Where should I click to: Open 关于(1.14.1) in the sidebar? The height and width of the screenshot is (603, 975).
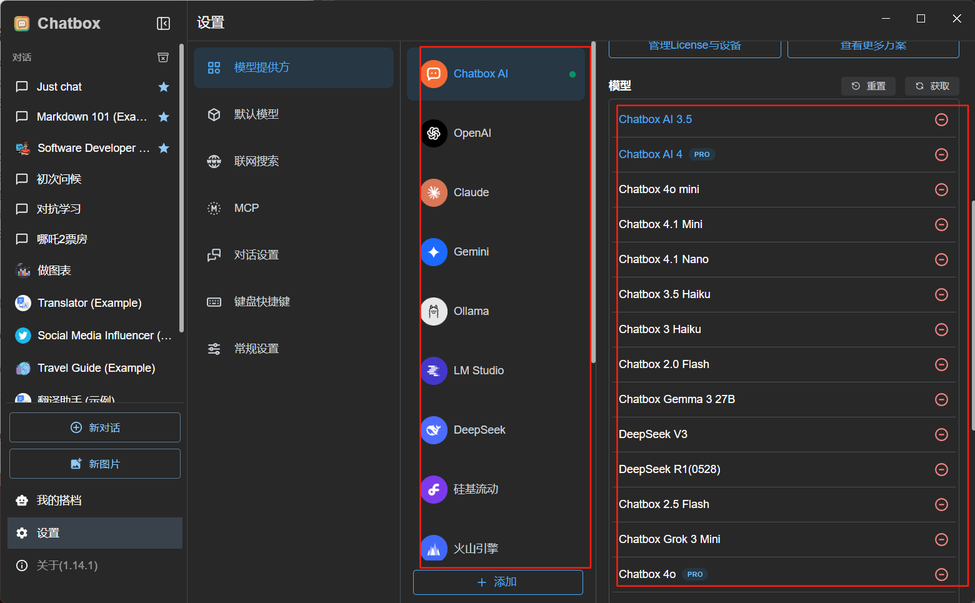pyautogui.click(x=95, y=566)
